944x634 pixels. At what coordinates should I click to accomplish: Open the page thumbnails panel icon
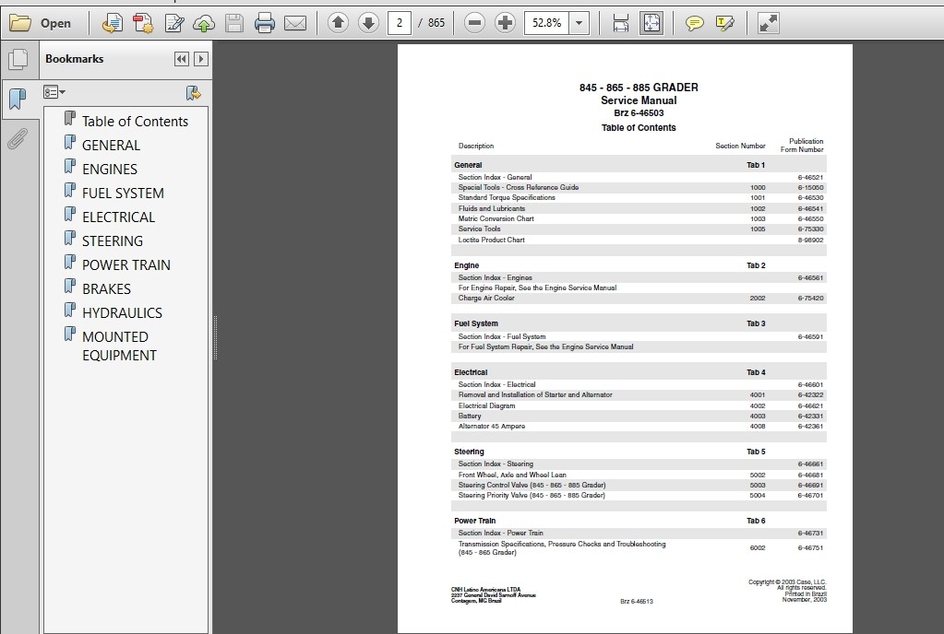coord(18,59)
